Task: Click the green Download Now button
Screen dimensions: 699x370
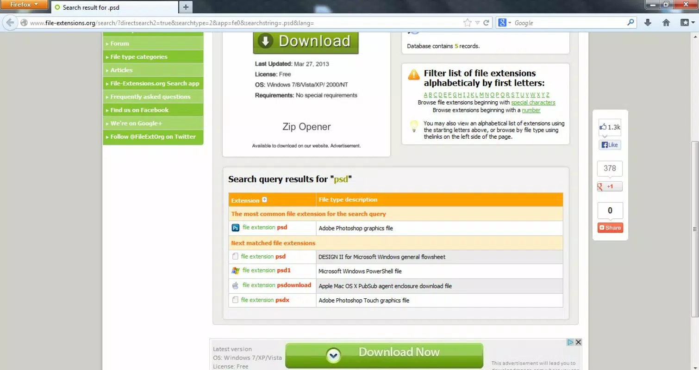Action: click(384, 355)
